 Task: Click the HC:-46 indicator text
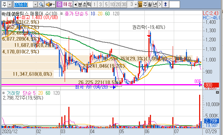coord(211,18)
